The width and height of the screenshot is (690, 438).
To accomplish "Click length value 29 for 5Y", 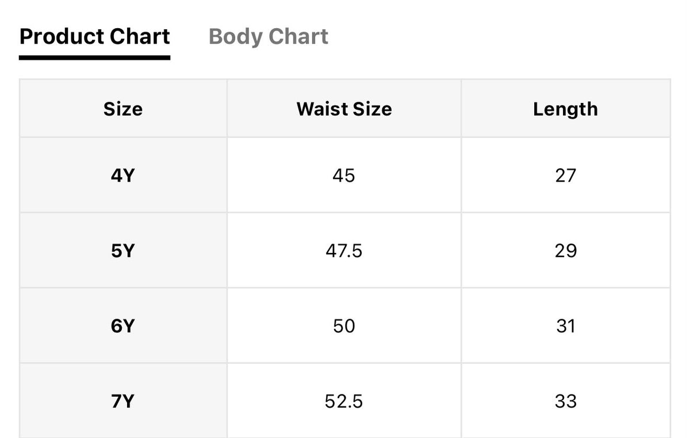I will 566,251.
